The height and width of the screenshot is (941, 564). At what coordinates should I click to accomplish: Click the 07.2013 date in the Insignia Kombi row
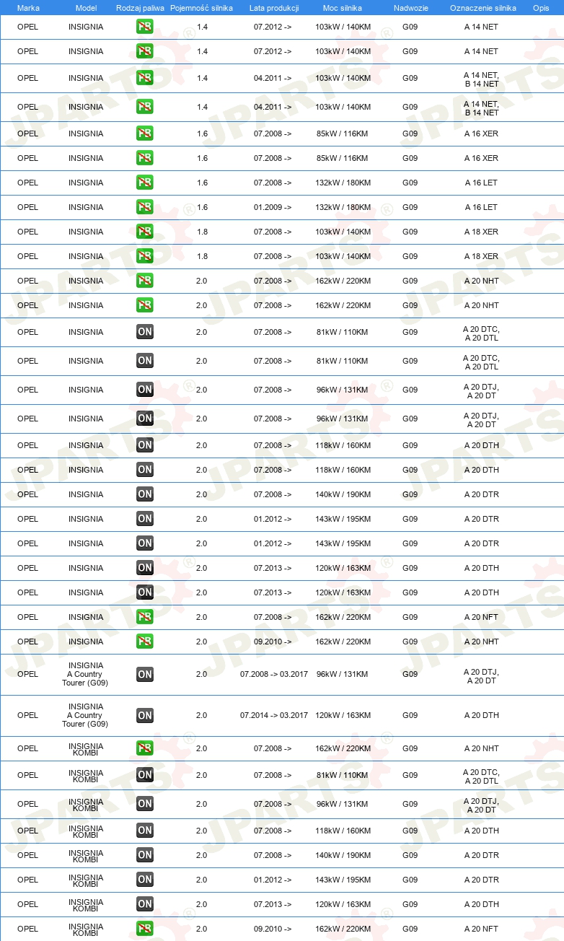[x=273, y=904]
